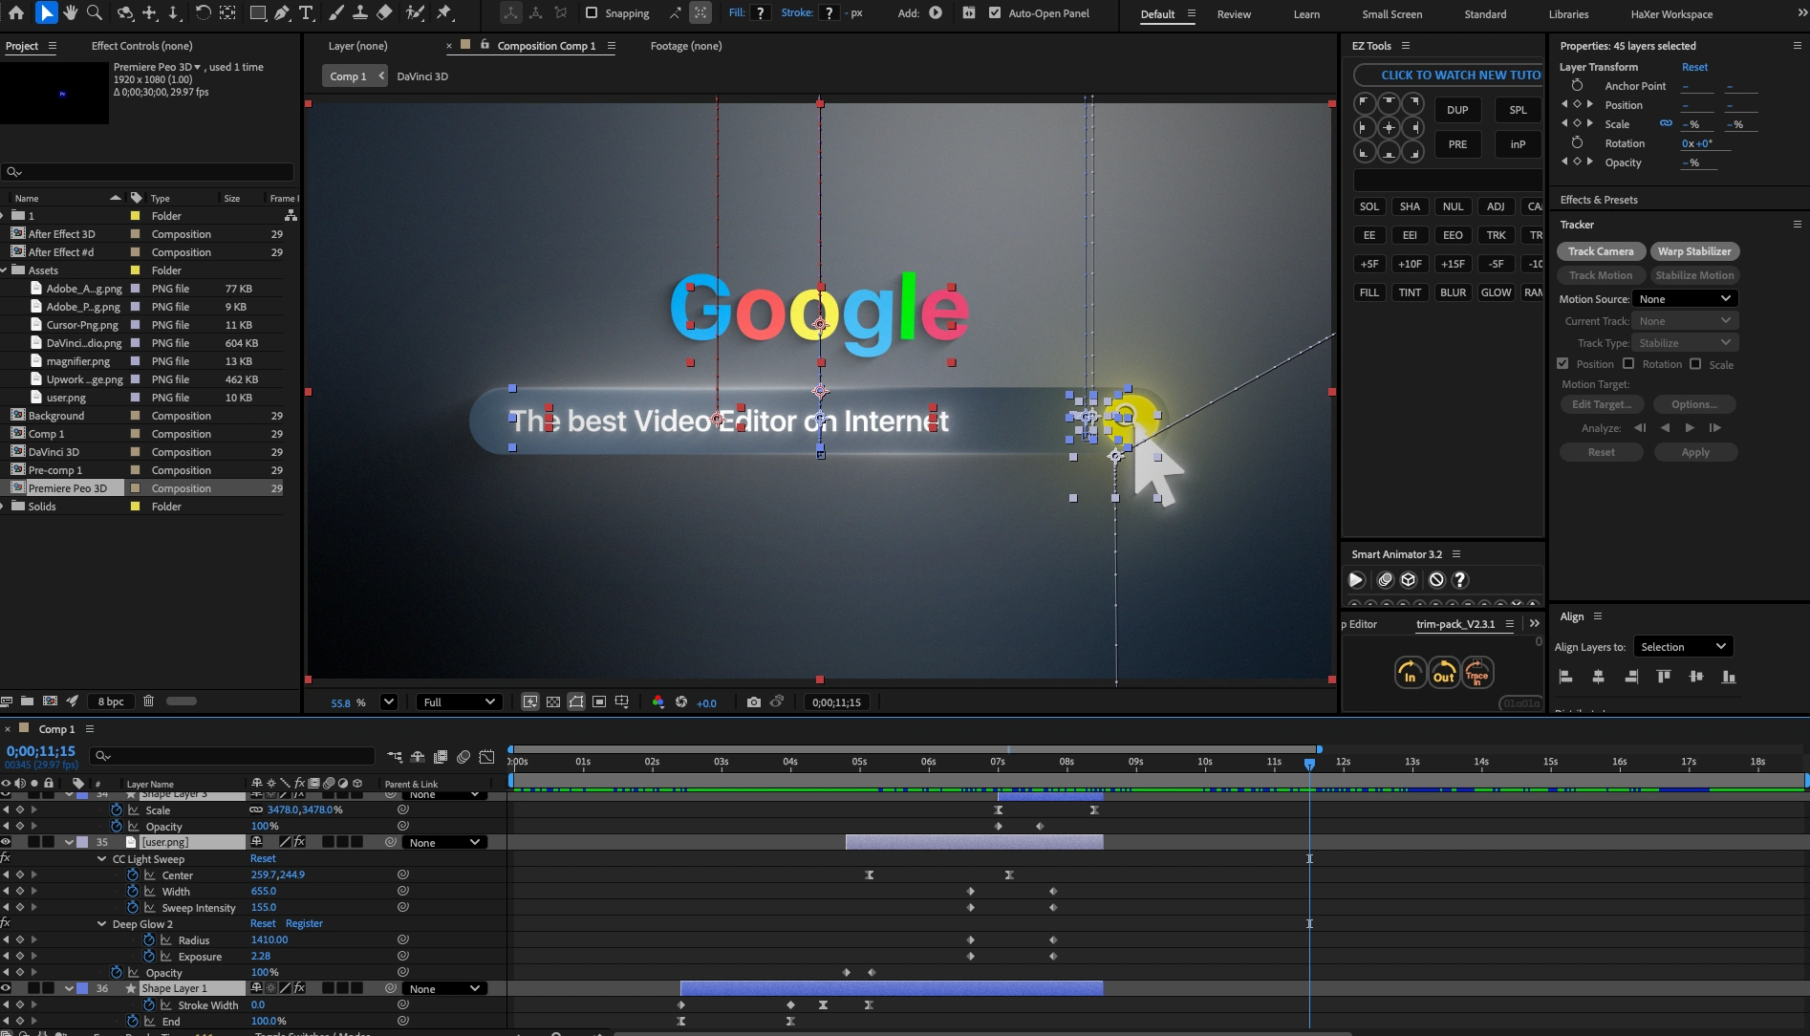Open the Effect Controls tab
1810x1036 pixels.
tap(141, 46)
